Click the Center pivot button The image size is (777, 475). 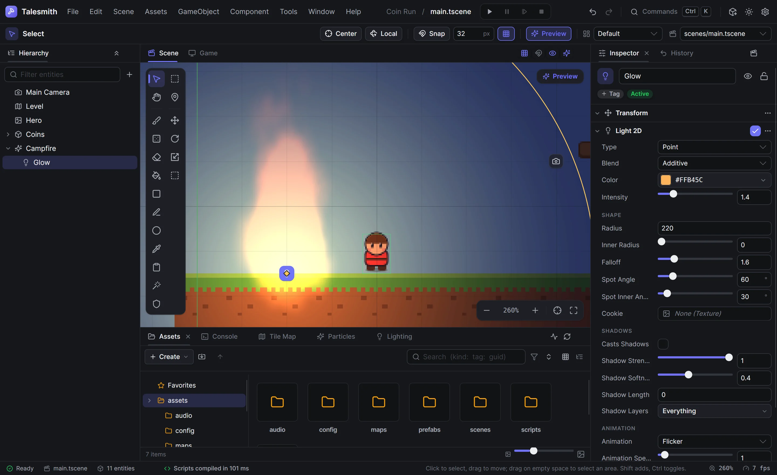click(340, 34)
